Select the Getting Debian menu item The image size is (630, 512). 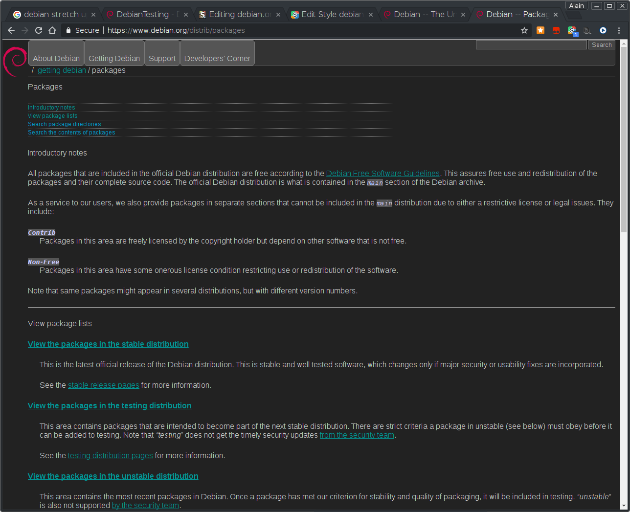coord(114,58)
